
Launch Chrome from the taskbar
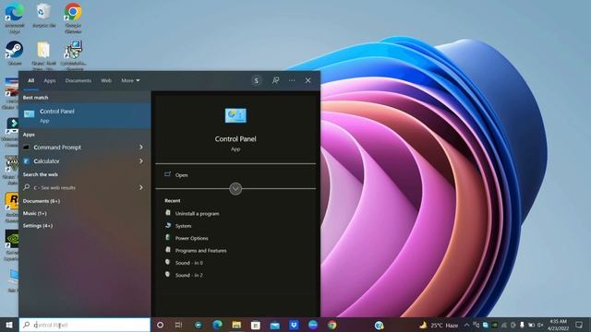coord(332,325)
